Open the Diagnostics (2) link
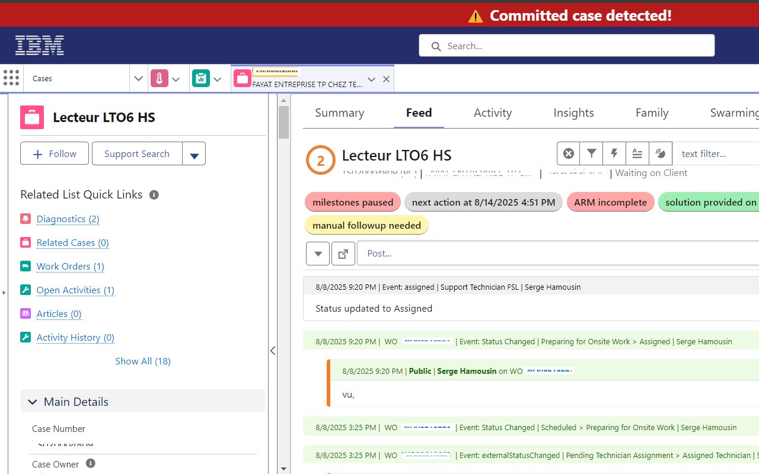Viewport: 759px width, 474px height. point(68,219)
